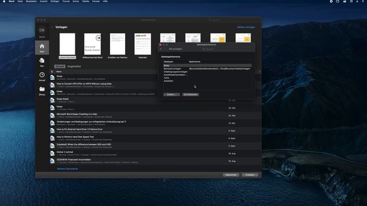Viewport: 367px width, 206px height.
Task: Select the Willkommen bei Word template
Action: click(x=92, y=46)
